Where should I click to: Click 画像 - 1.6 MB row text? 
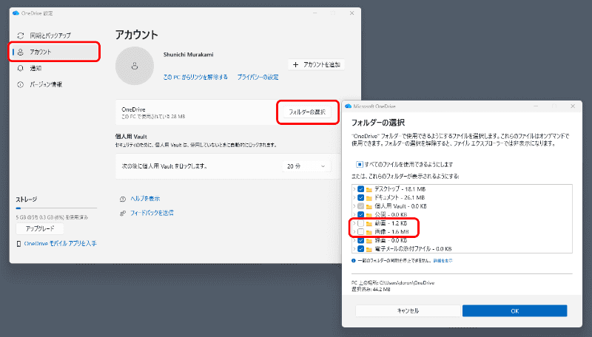pos(391,232)
